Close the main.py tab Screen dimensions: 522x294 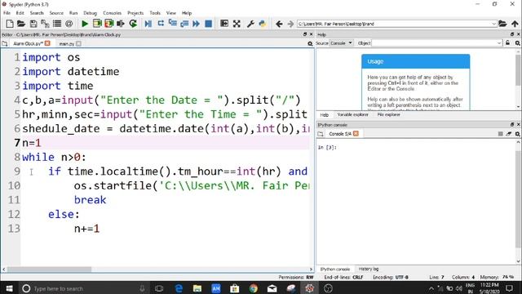click(78, 43)
